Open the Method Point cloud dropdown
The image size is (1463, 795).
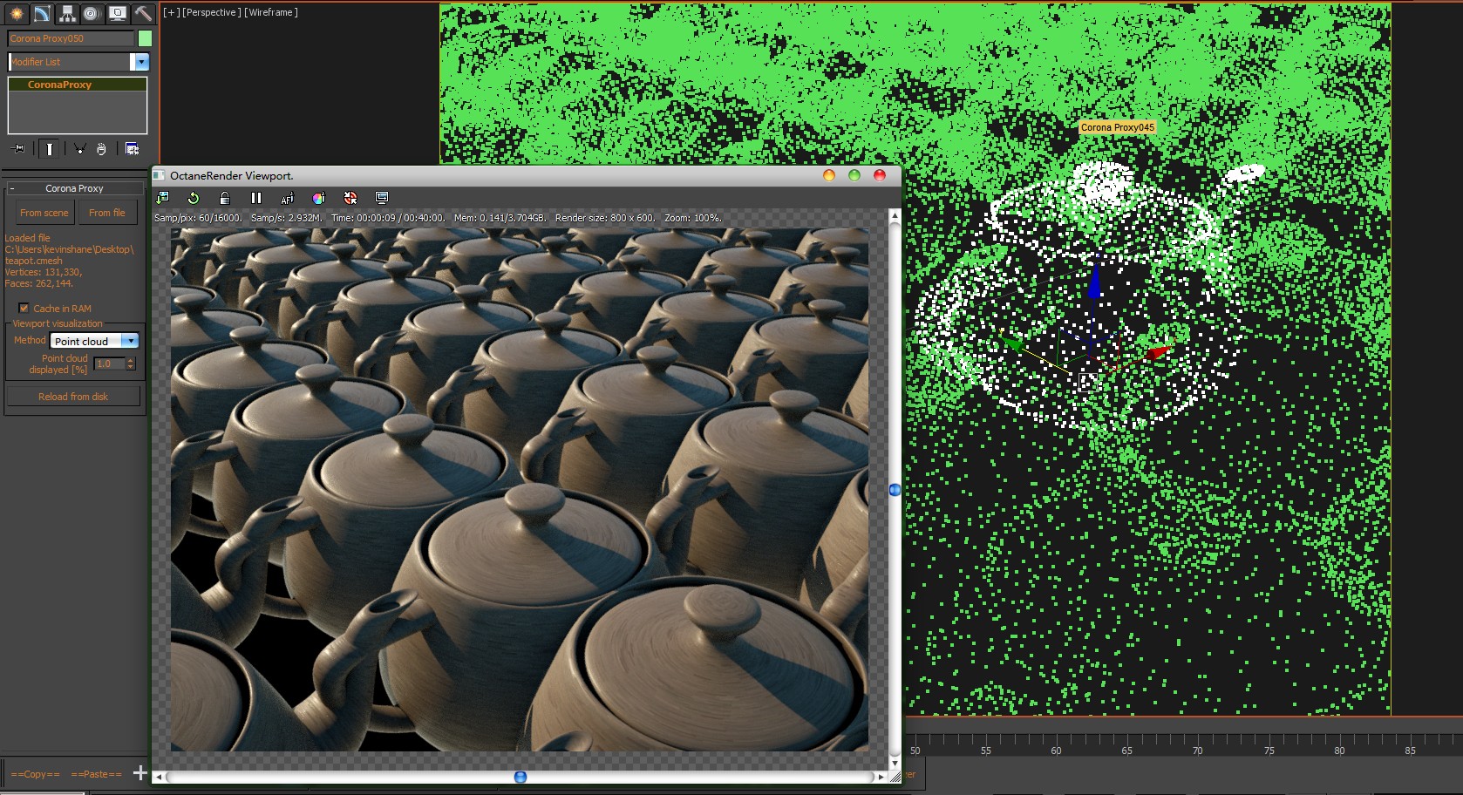click(95, 341)
